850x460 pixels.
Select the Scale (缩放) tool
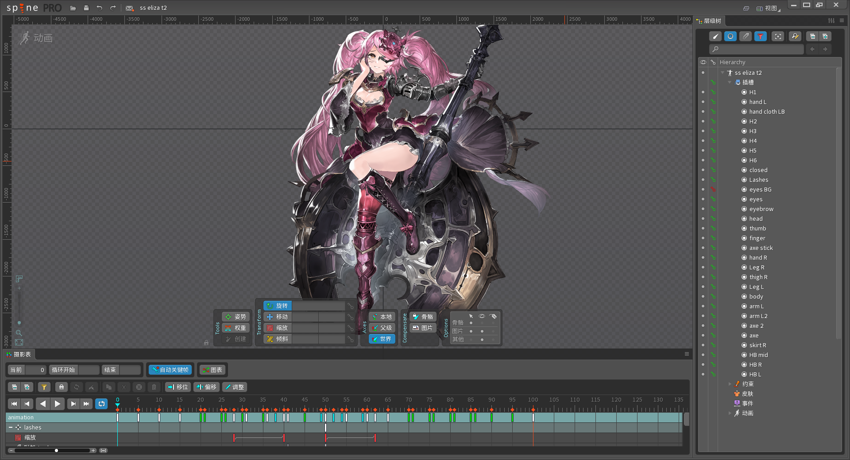point(278,328)
